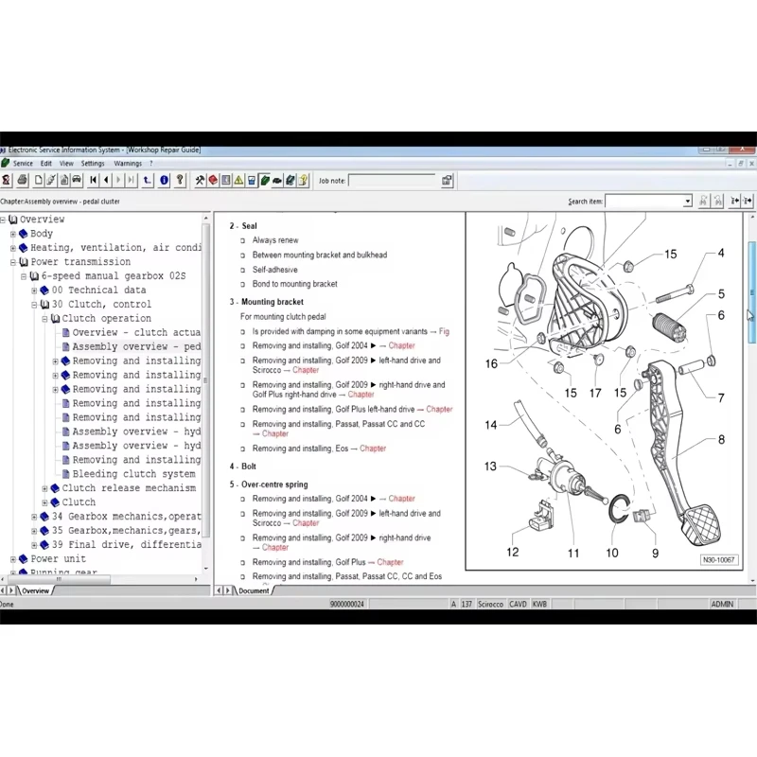The width and height of the screenshot is (757, 757).
Task: Click the red book icon in toolbar
Action: tap(213, 180)
